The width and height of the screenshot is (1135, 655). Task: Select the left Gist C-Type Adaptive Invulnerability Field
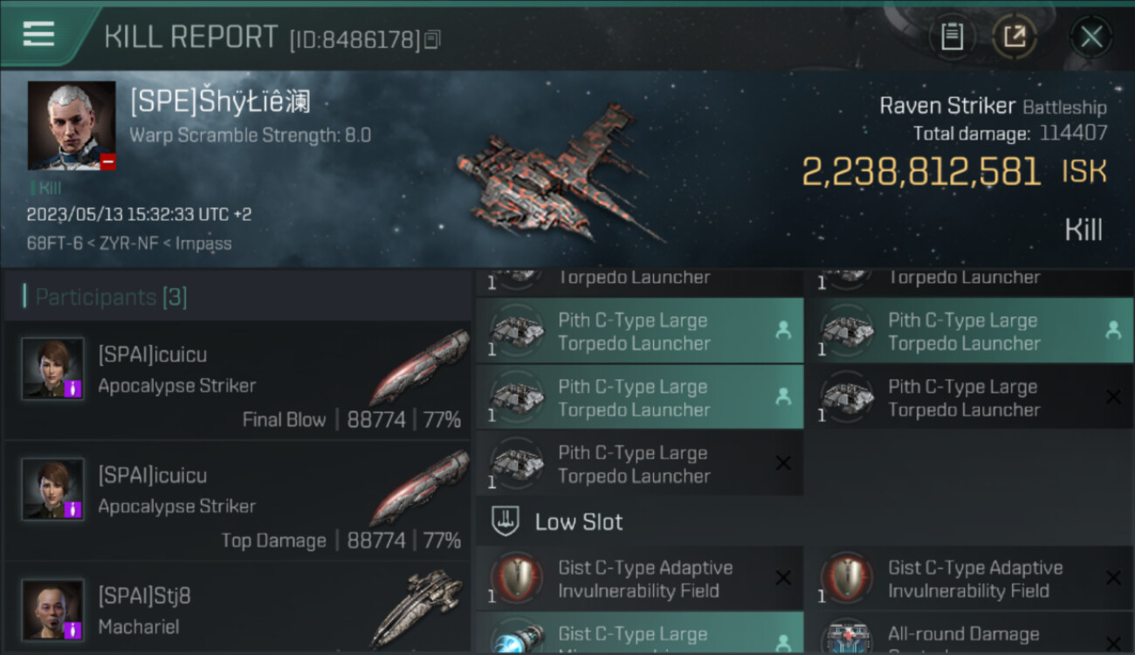639,578
